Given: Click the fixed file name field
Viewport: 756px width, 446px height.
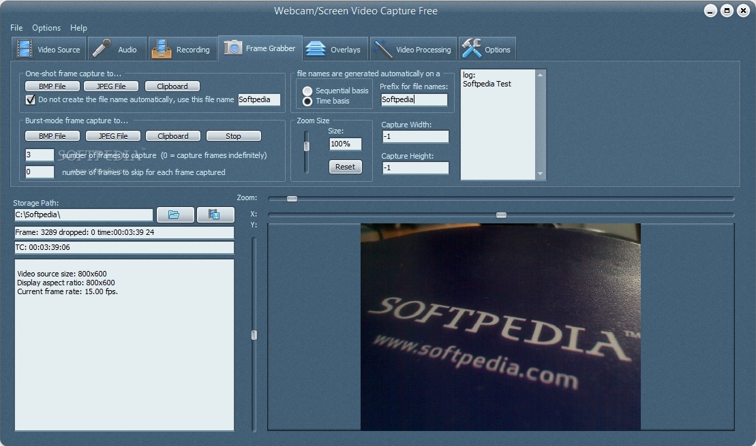Looking at the screenshot, I should pos(259,99).
